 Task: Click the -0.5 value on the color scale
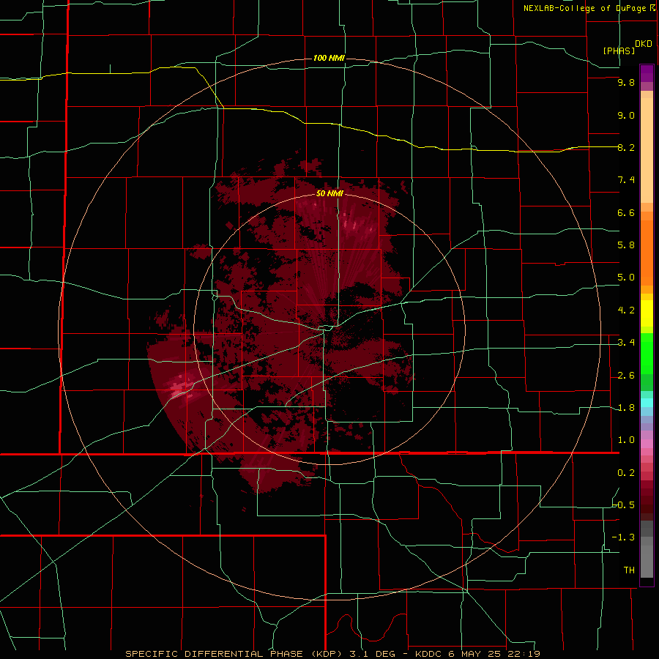(x=624, y=505)
